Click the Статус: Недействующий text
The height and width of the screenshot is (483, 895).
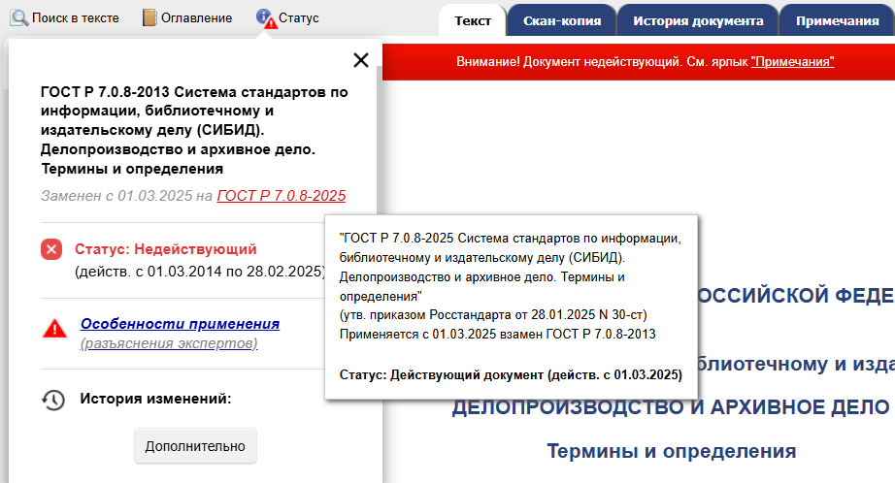166,249
